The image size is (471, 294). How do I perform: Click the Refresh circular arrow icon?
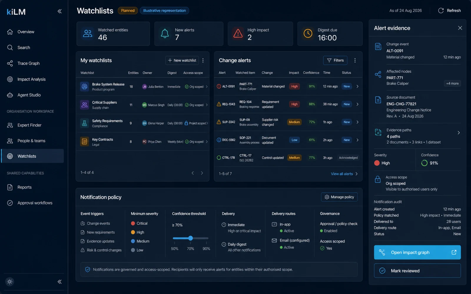click(x=441, y=11)
